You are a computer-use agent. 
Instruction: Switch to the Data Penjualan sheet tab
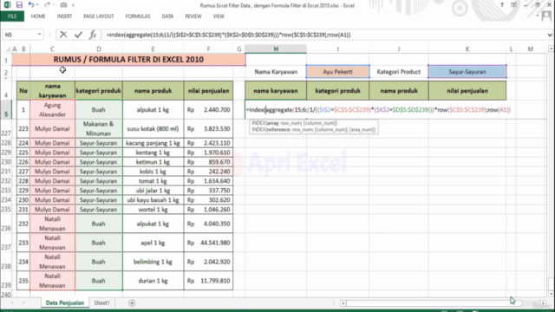(65, 302)
